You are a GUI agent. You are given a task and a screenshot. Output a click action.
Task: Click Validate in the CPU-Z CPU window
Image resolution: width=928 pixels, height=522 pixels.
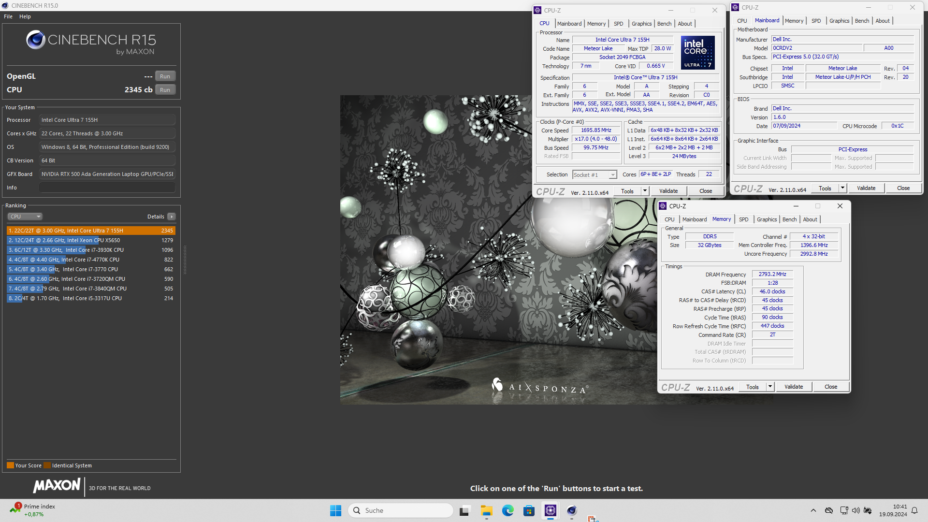668,191
